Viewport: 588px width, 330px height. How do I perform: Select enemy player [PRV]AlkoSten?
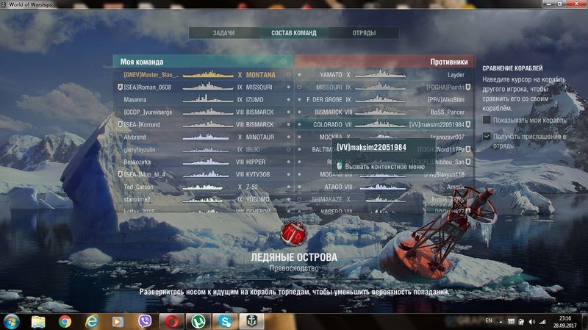point(446,99)
